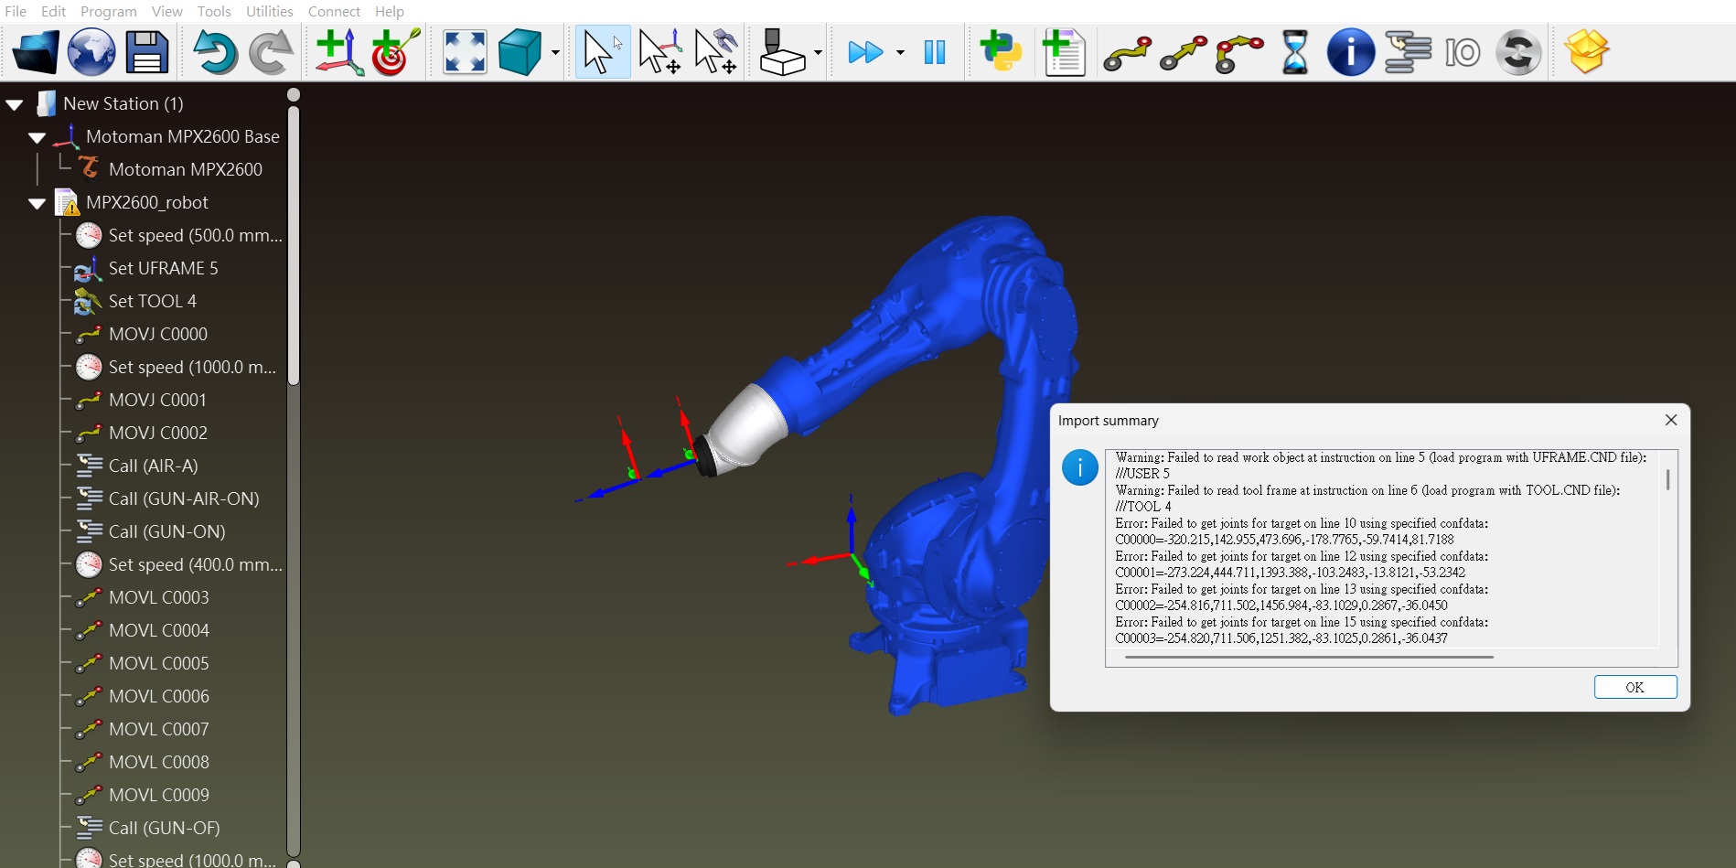Add a show message instruction
Viewport: 1736px width, 868px height.
pyautogui.click(x=1351, y=52)
